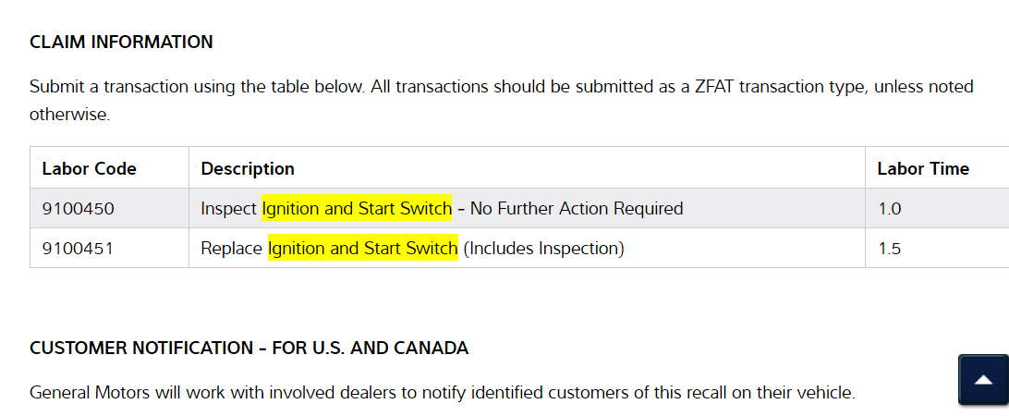Select the Description column header
Viewport: 1009px width, 416px height.
248,168
